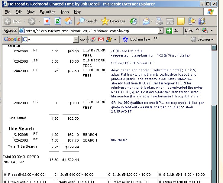Open dropdown arrow at address bar far right

[212, 31]
